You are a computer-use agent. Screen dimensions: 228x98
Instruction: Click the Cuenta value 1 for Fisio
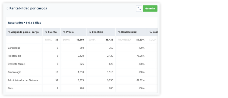pos(57,88)
